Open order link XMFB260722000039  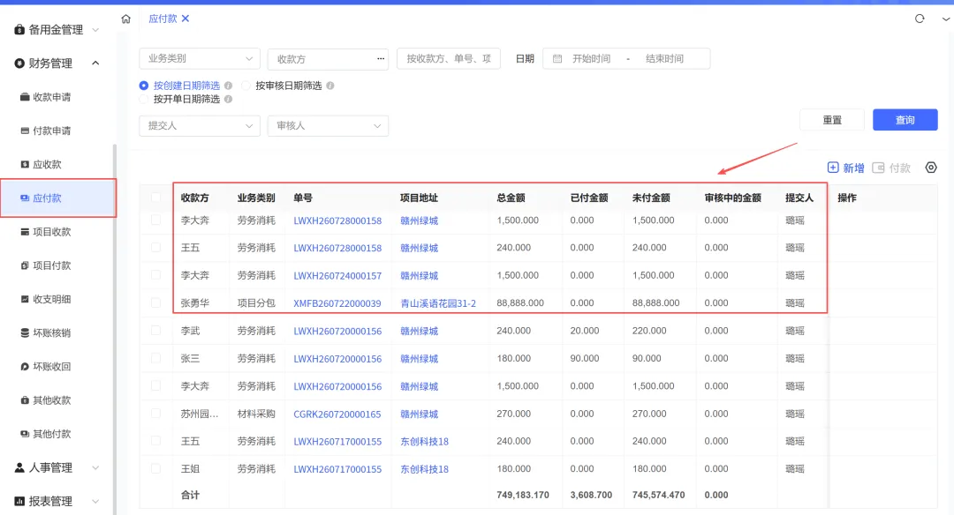click(337, 303)
